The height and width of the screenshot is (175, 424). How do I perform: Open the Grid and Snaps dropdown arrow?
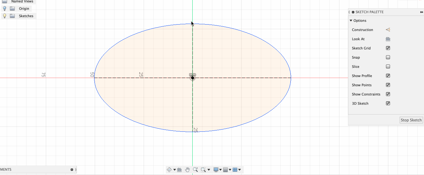pyautogui.click(x=230, y=170)
